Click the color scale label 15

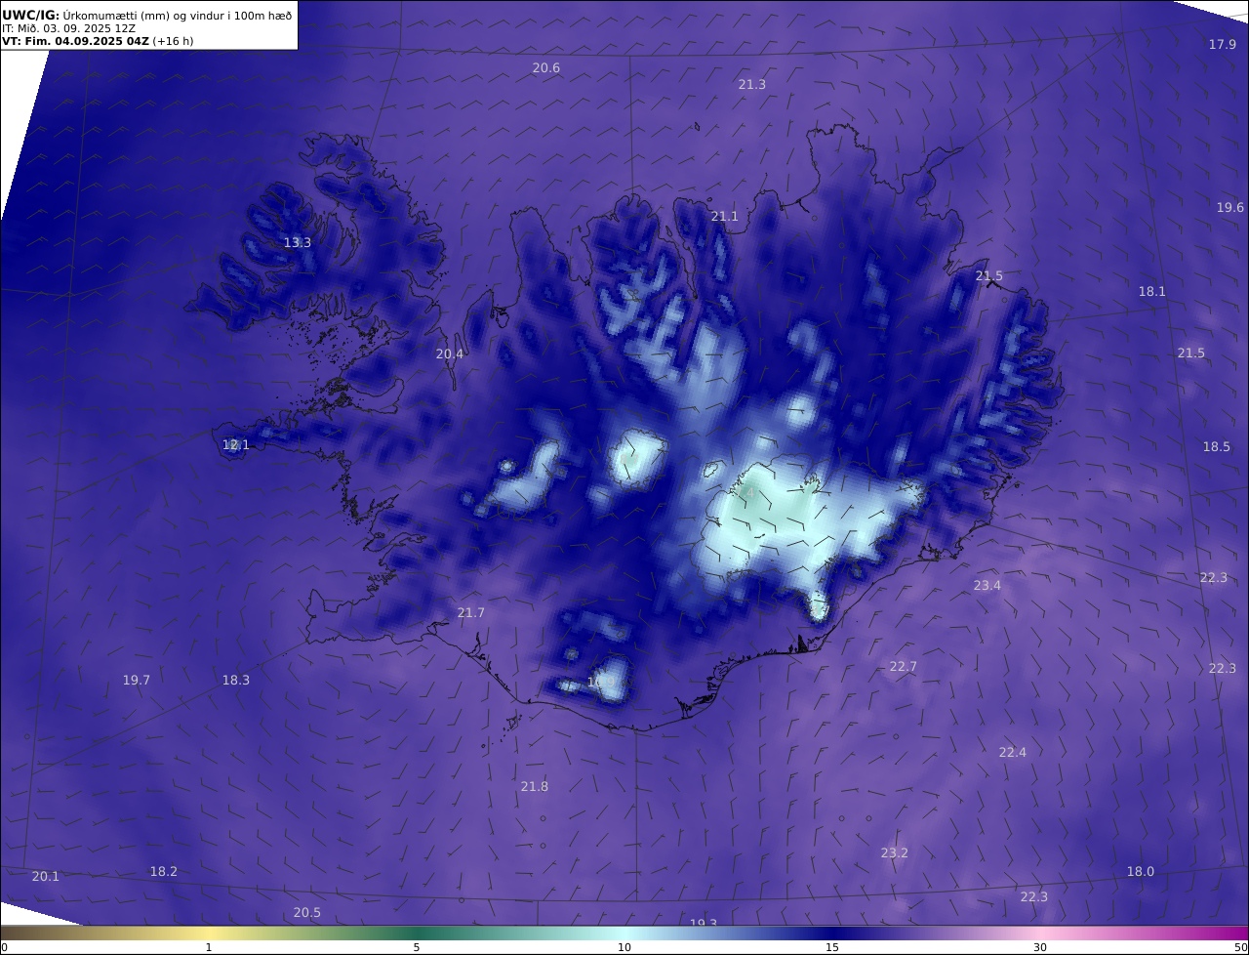click(832, 947)
